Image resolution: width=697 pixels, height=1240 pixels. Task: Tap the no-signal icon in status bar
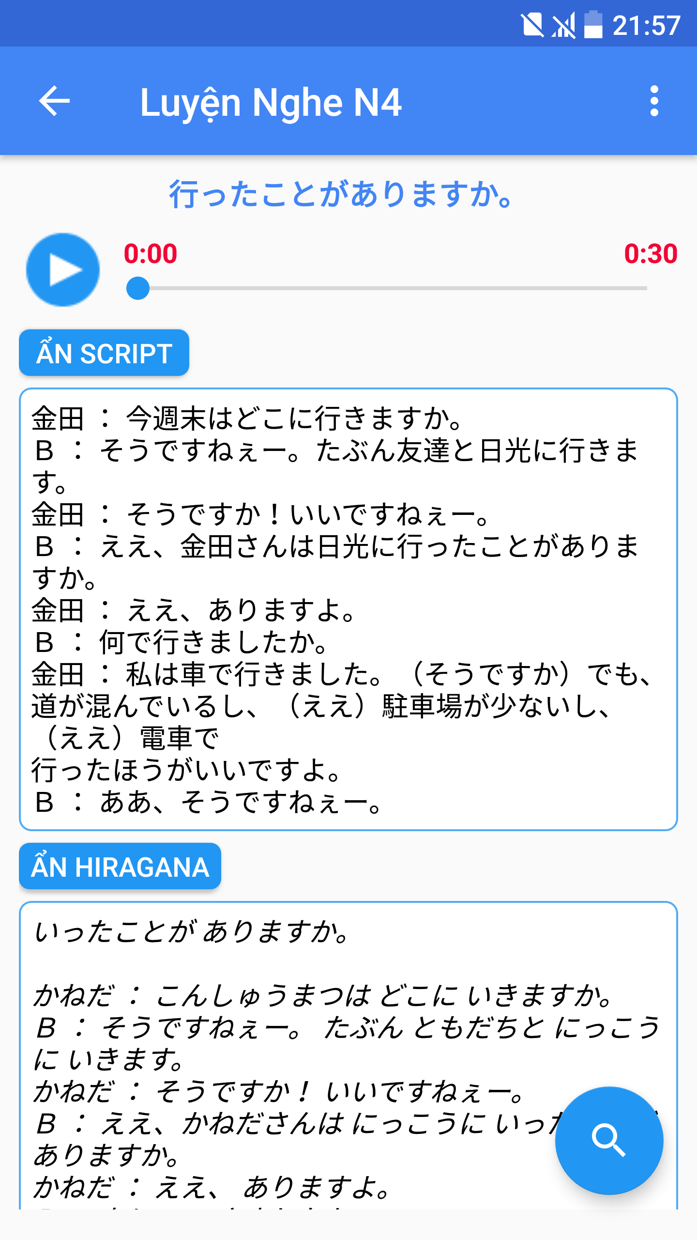[563, 25]
